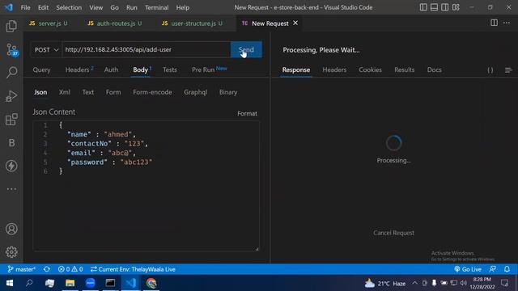The height and width of the screenshot is (291, 518).
Task: Select Form-encode body type
Action: click(x=152, y=92)
